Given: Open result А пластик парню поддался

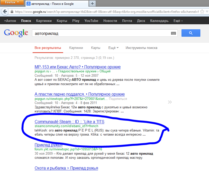Looking at the screenshot, I should point(80,94).
